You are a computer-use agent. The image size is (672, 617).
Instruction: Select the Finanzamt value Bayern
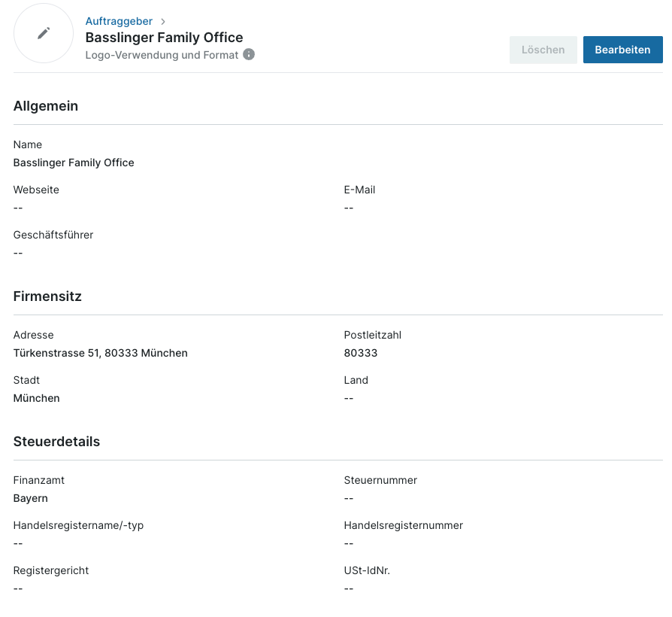point(31,499)
